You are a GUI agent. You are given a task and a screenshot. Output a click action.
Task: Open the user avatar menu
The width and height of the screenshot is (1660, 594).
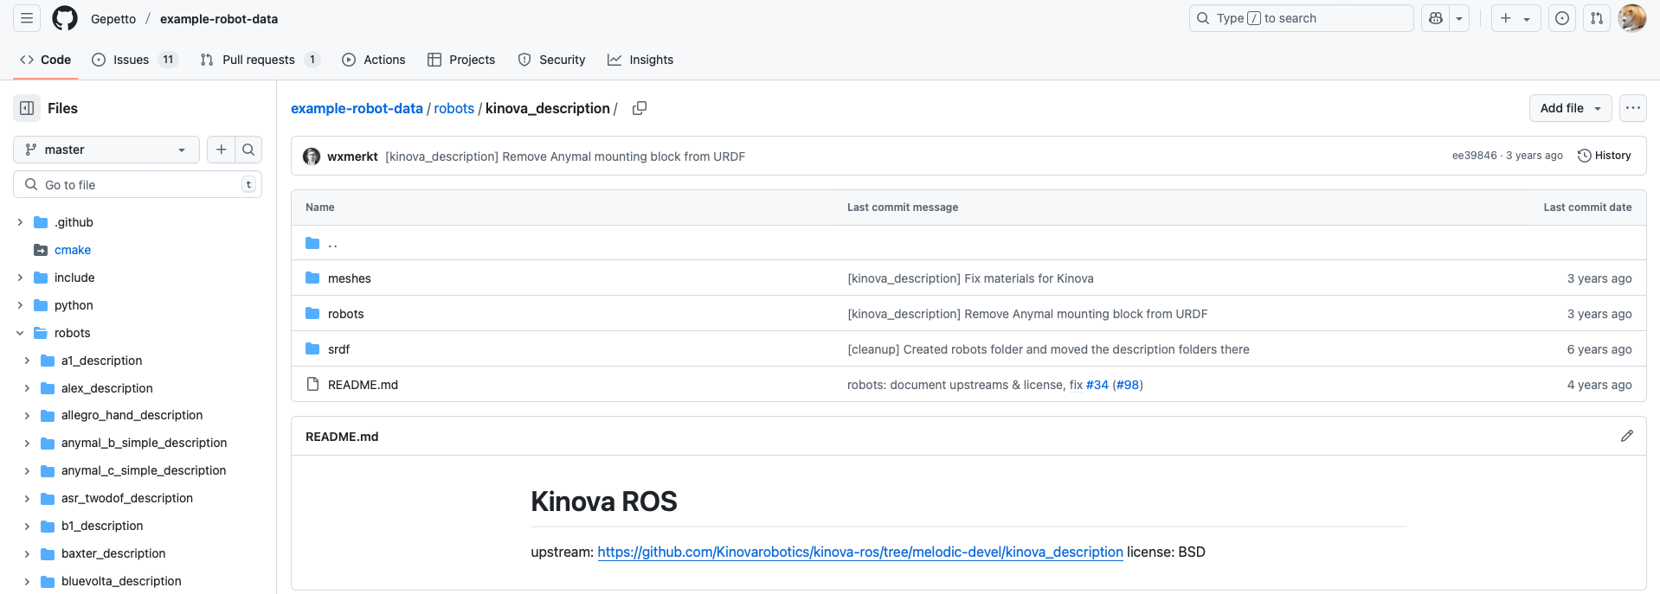coord(1632,18)
